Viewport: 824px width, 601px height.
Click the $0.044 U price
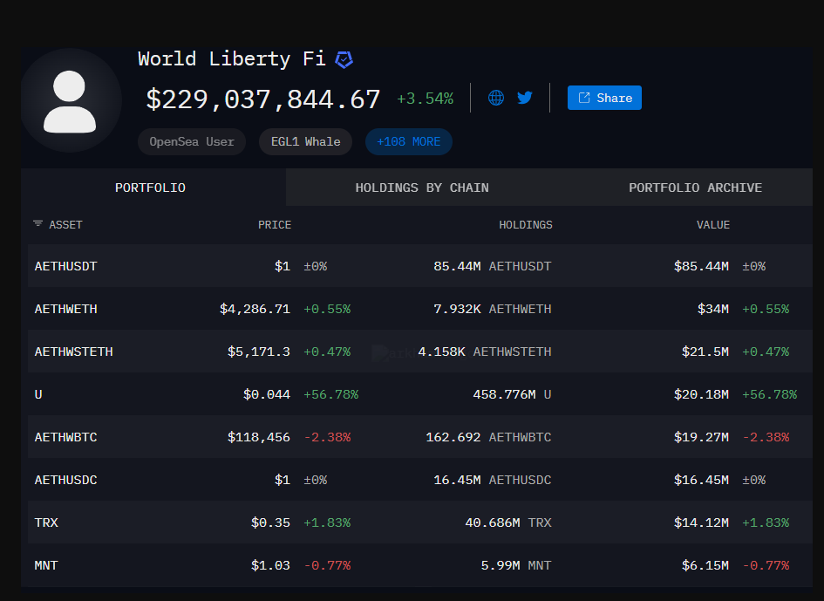(x=267, y=394)
